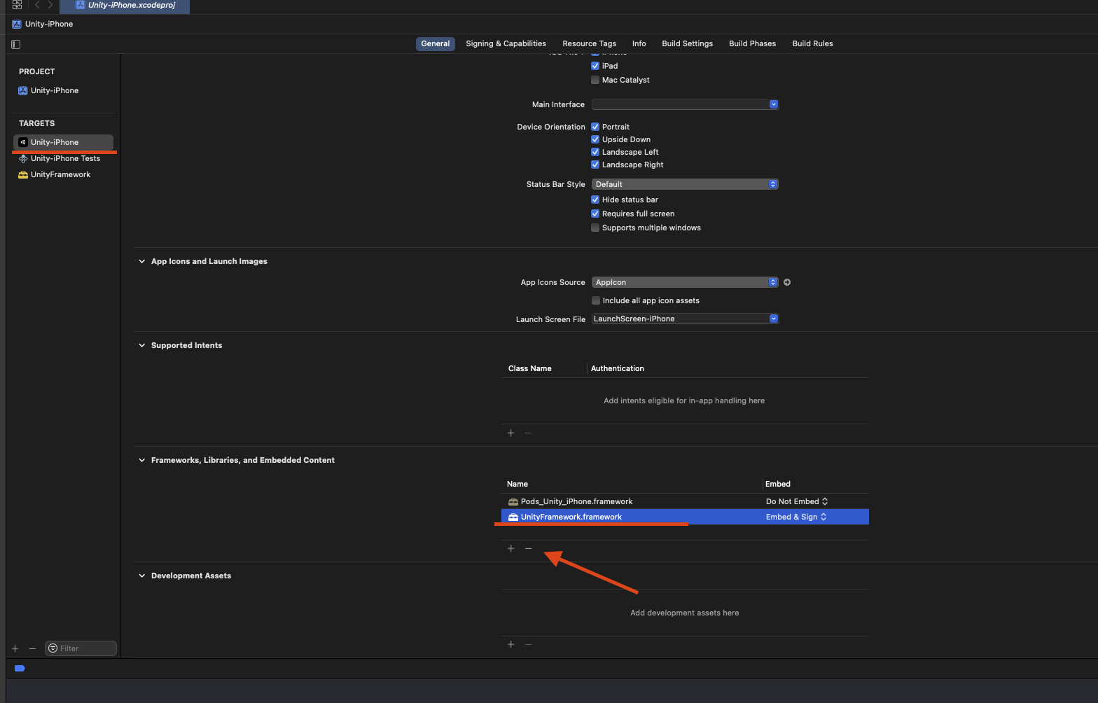The width and height of the screenshot is (1098, 703).
Task: Toggle the iPad checkbox
Action: click(x=595, y=66)
